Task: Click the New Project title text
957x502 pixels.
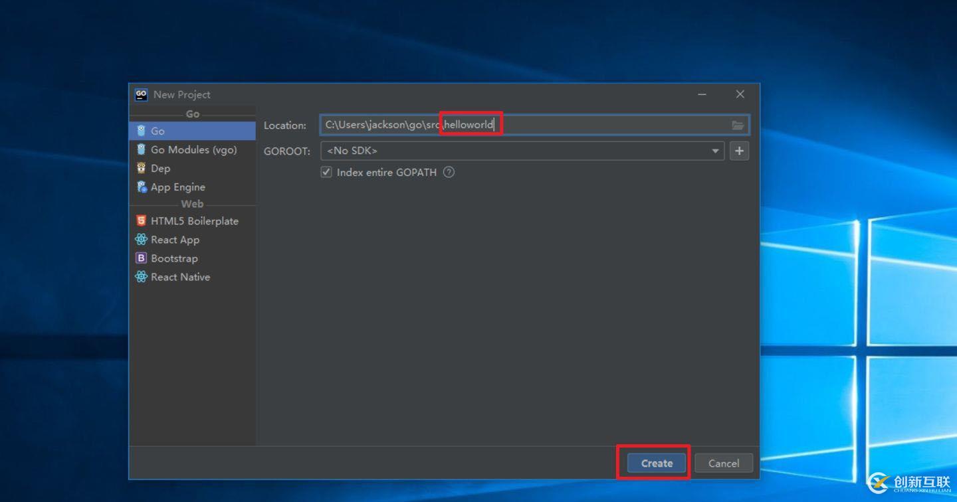Action: pos(181,94)
